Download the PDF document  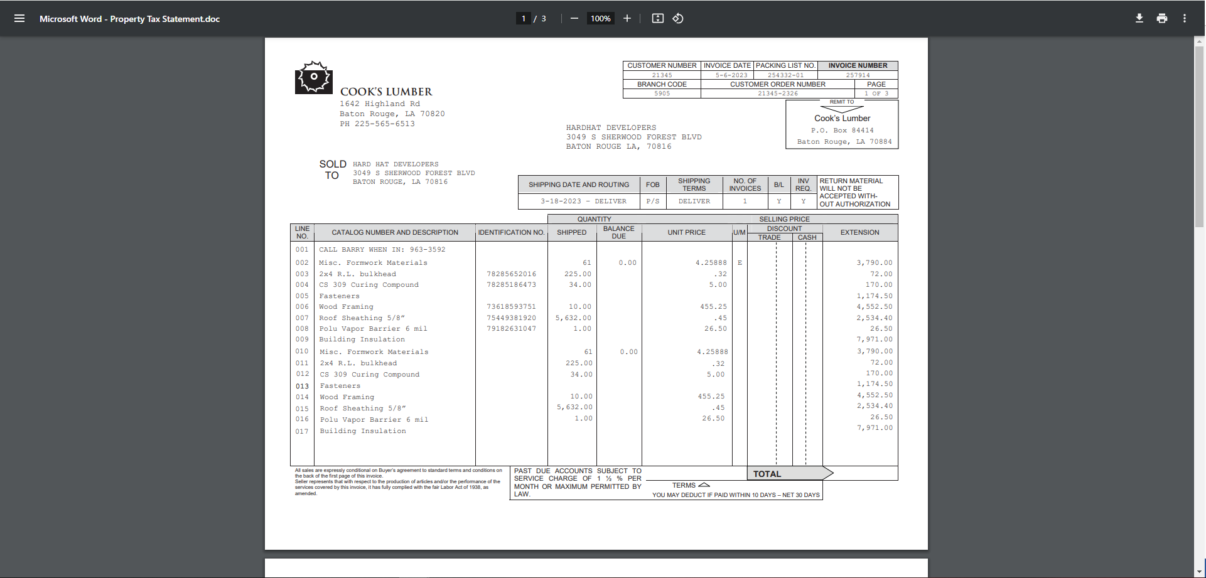click(1139, 18)
